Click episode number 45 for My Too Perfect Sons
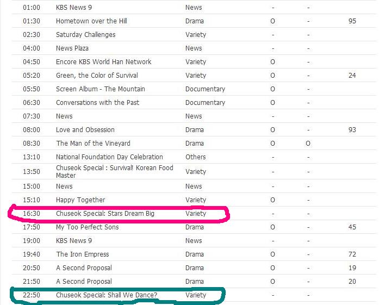This screenshot has width=379, height=305. pos(352,227)
